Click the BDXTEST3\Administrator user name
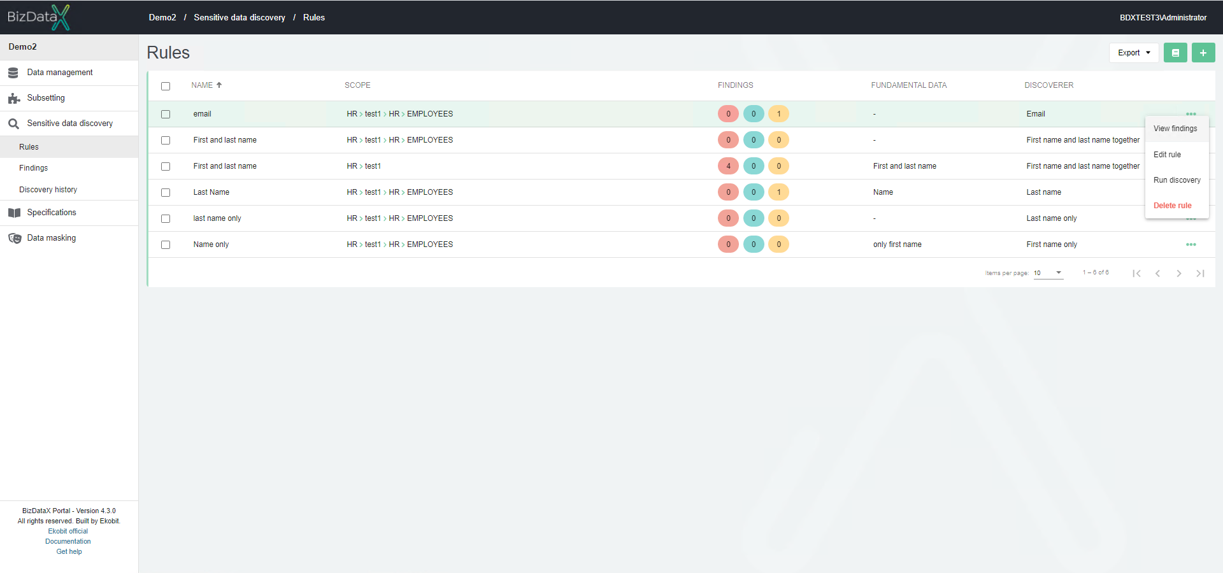This screenshot has height=573, width=1223. (1163, 18)
